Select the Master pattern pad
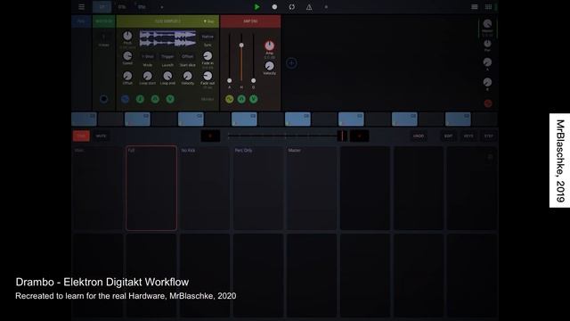Image resolution: width=570 pixels, height=321 pixels. pos(312,188)
